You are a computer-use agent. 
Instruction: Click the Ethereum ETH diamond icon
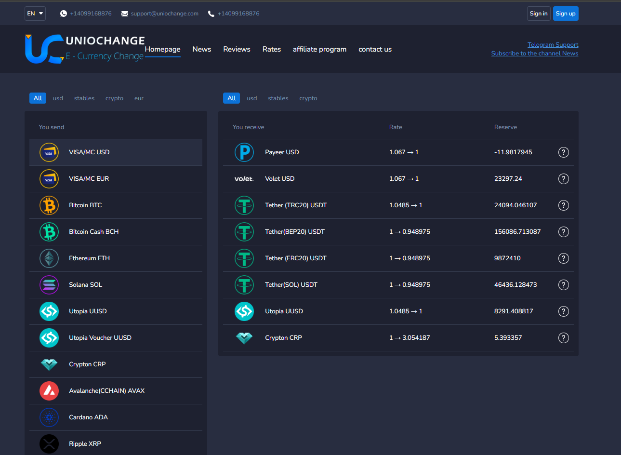pos(49,258)
